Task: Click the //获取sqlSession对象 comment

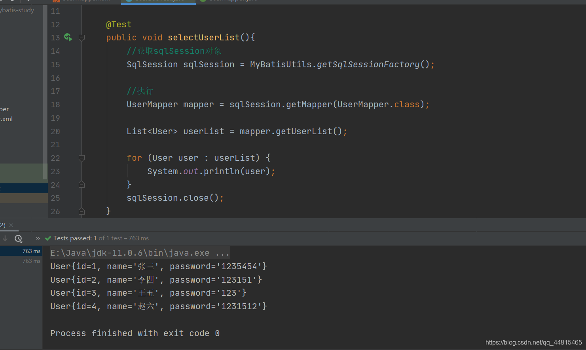Action: (174, 51)
